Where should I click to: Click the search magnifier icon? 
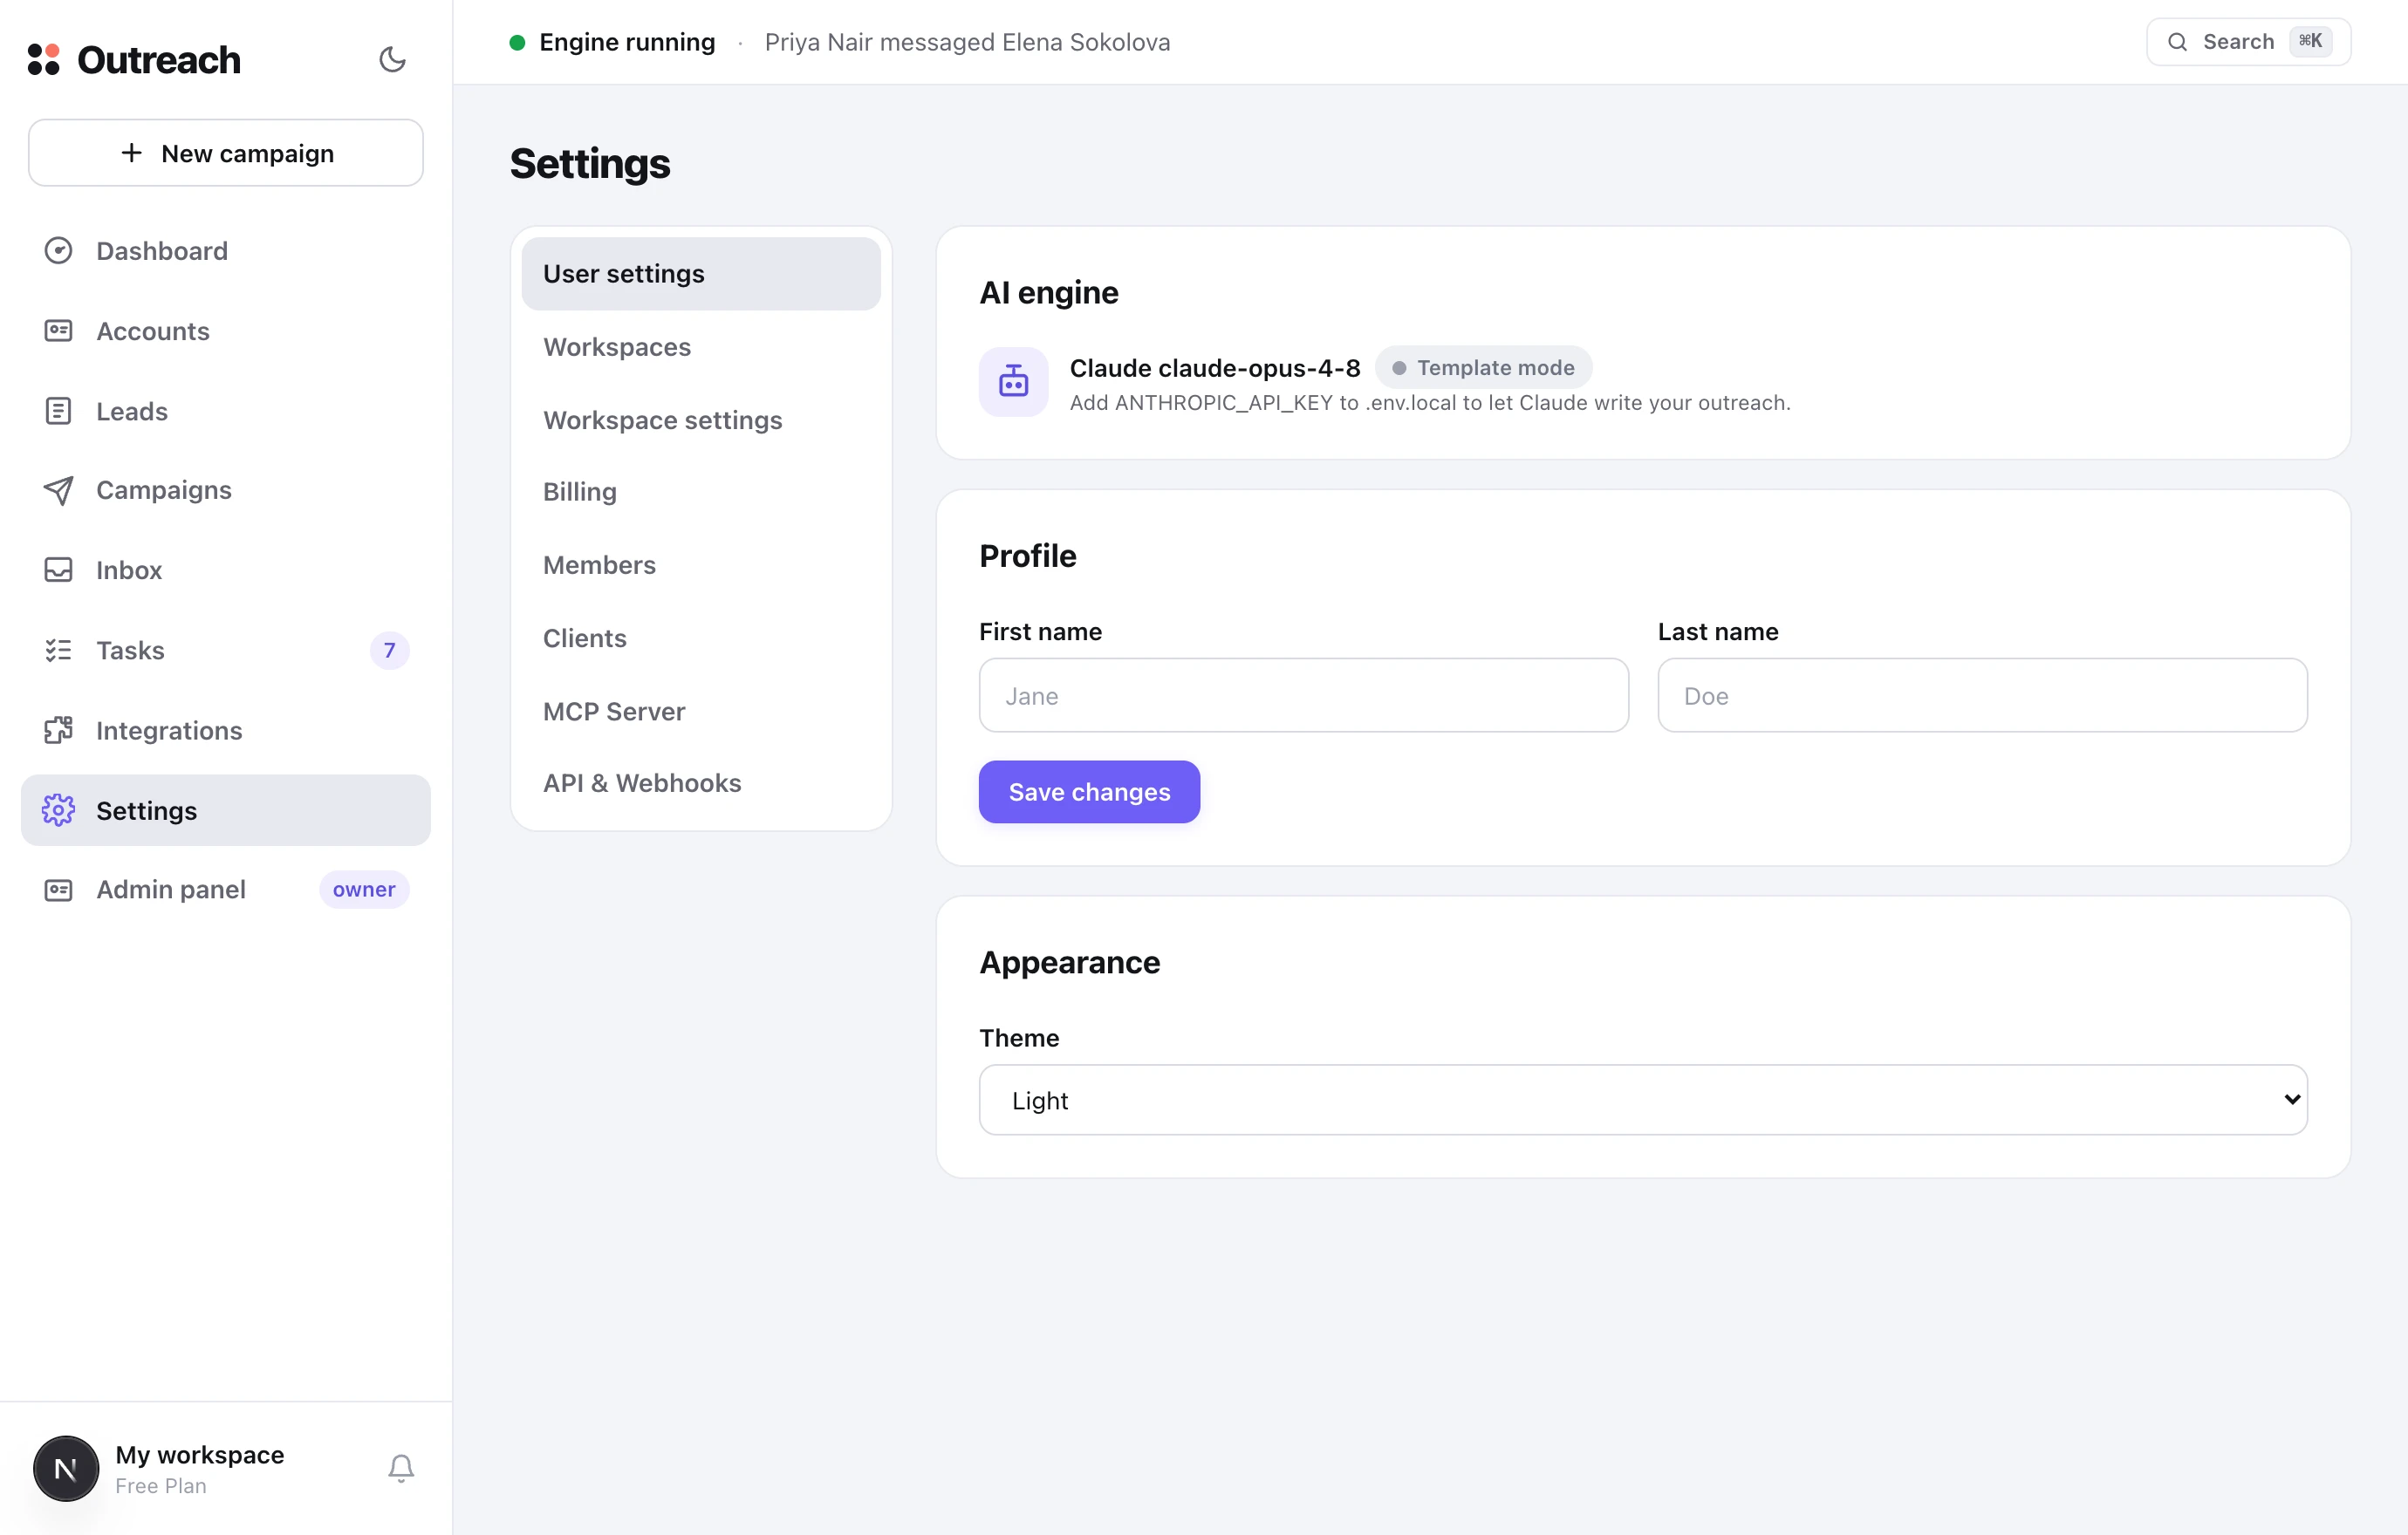2177,42
